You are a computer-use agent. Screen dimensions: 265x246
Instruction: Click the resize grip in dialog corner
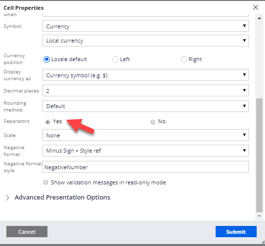263,243
